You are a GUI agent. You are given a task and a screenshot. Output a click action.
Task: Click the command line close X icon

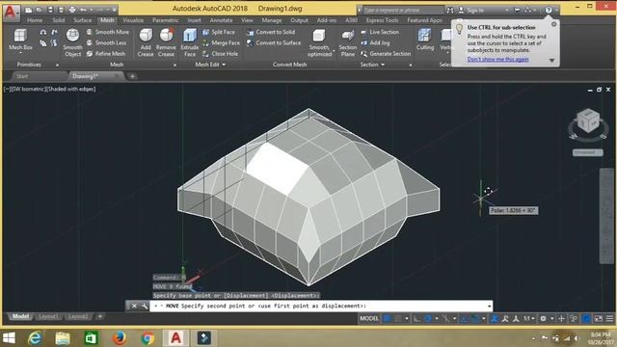tap(134, 306)
